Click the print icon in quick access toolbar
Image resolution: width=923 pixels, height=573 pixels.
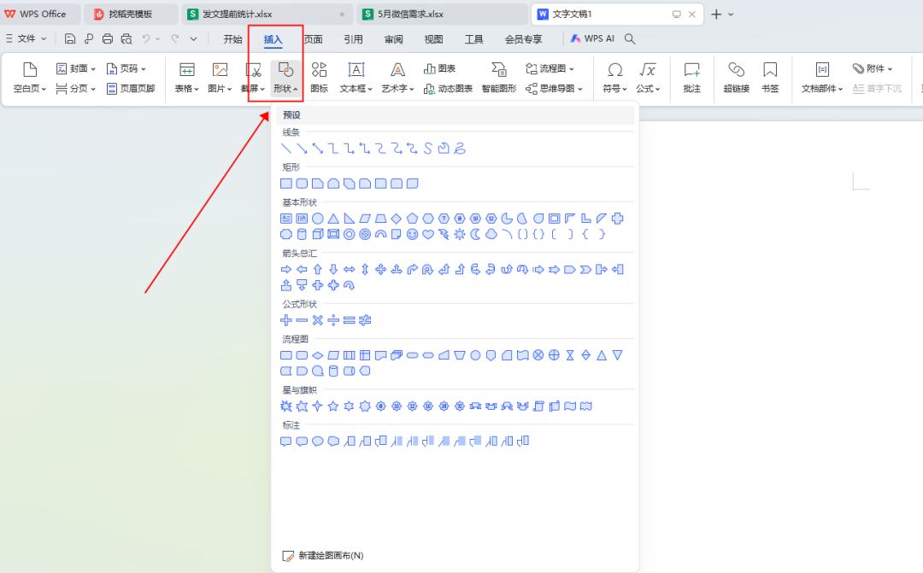(107, 38)
